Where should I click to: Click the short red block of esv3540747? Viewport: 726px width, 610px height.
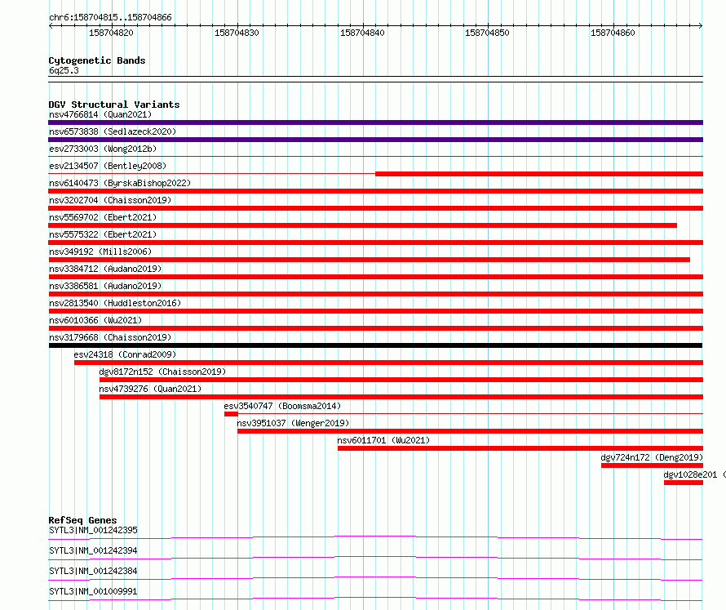(231, 414)
